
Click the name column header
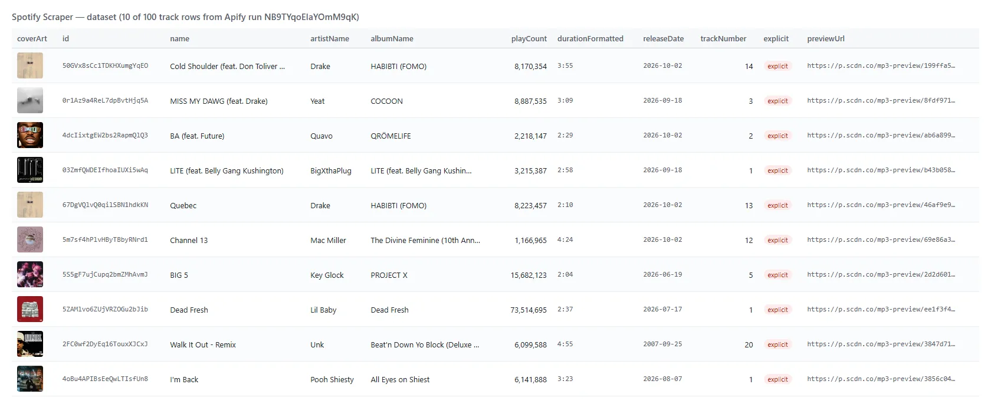(180, 38)
